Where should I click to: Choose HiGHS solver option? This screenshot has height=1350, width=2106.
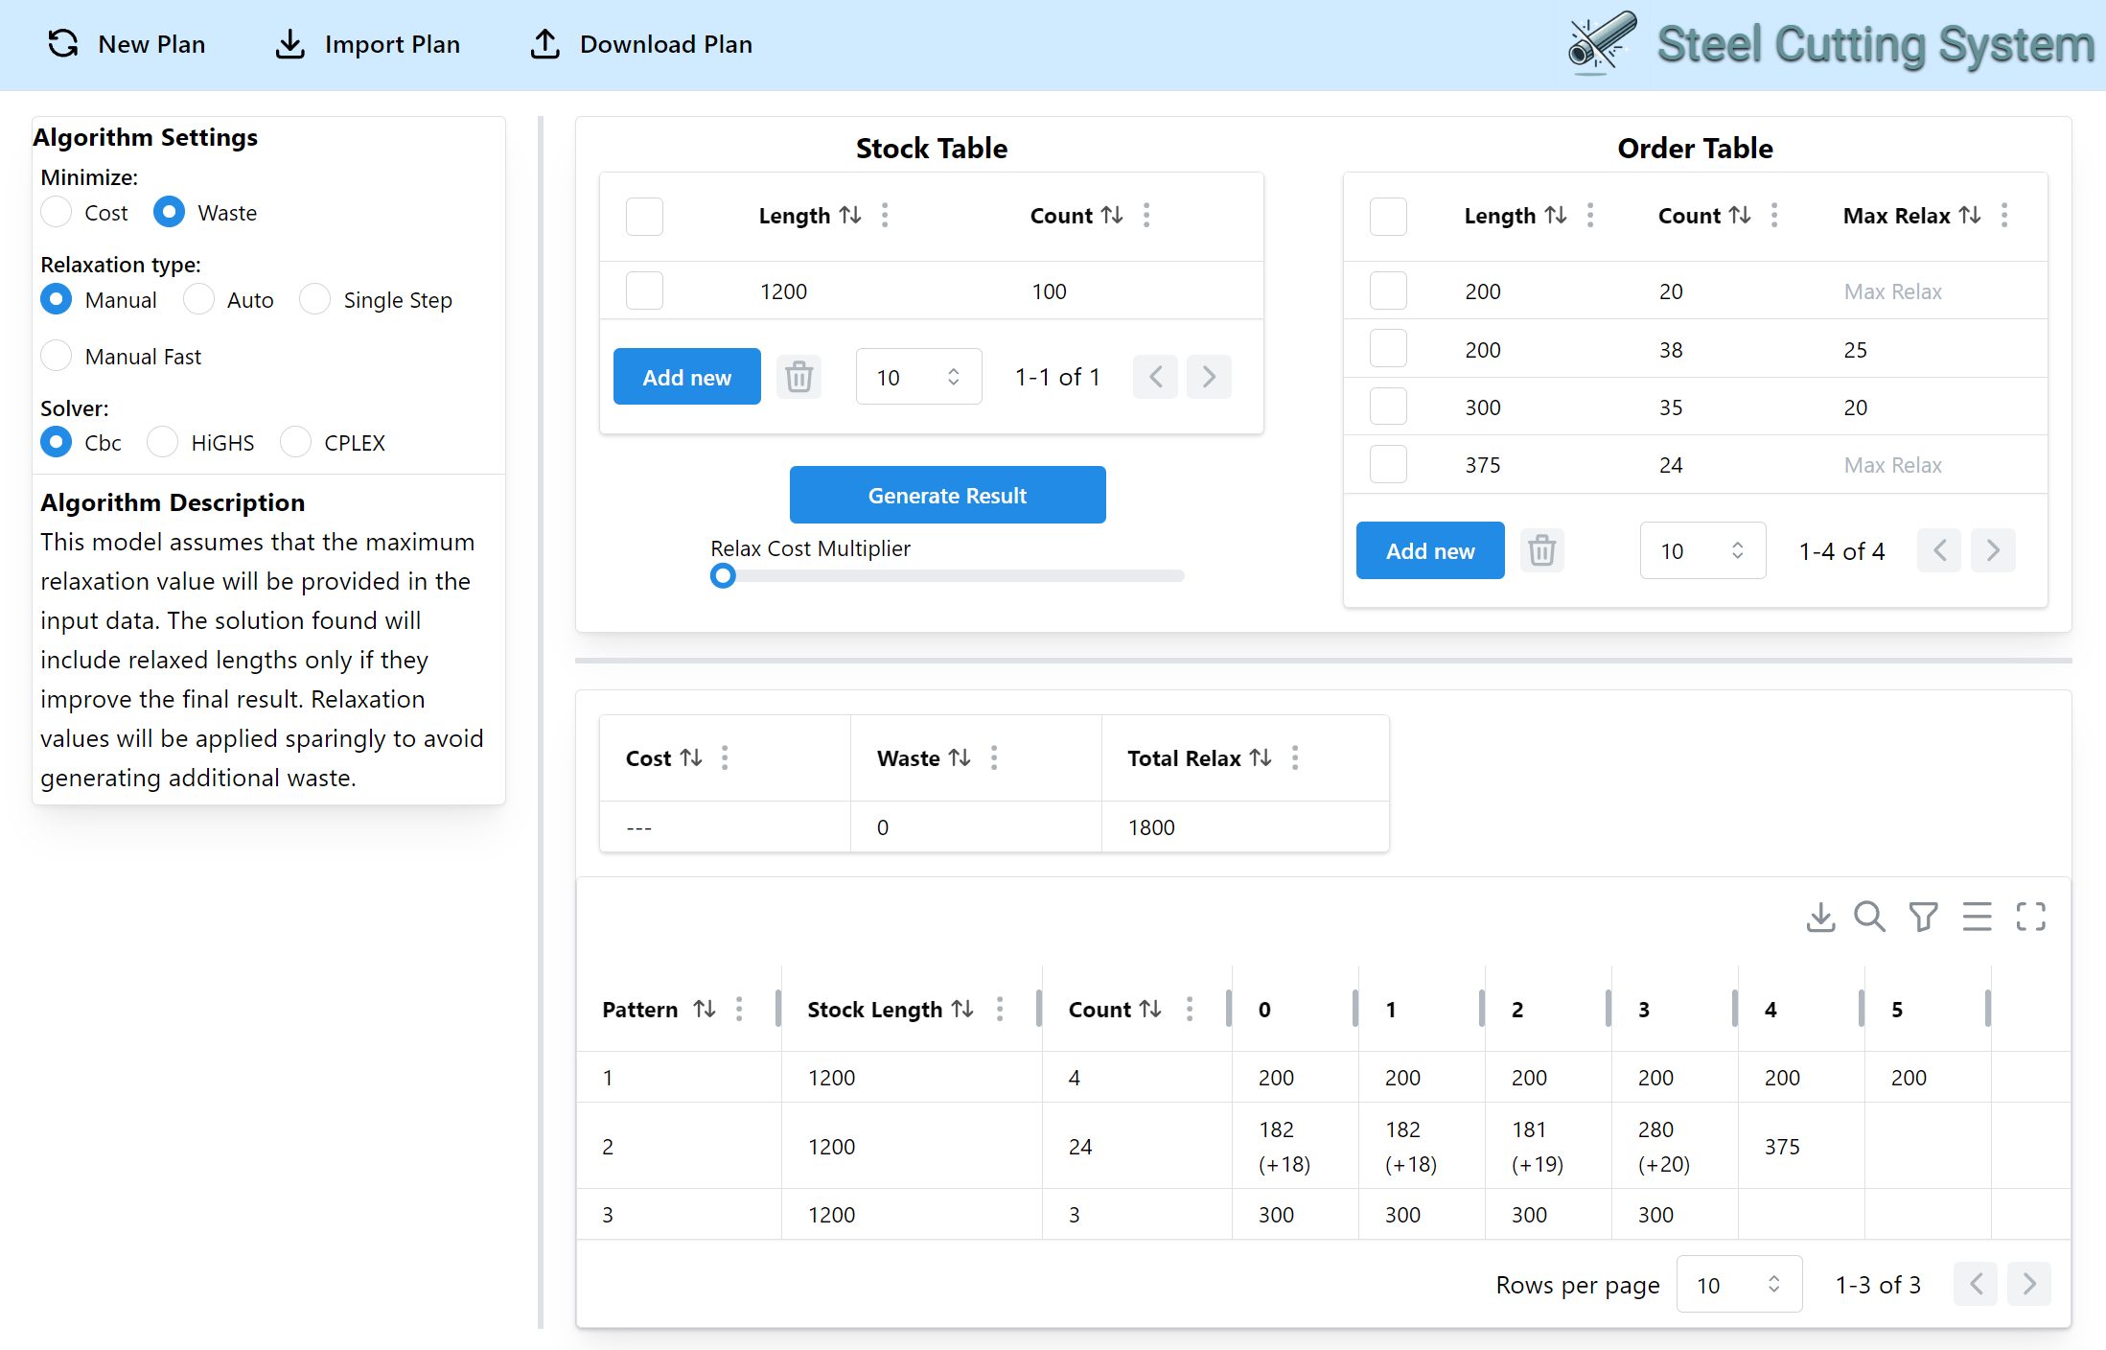click(163, 442)
